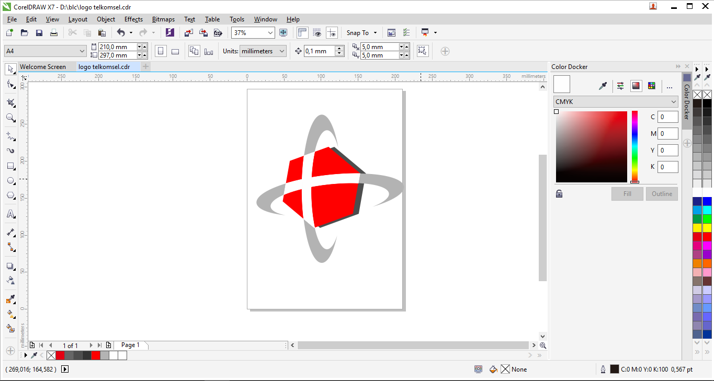The height and width of the screenshot is (381, 714).
Task: Select the Page 1 tab
Action: point(130,345)
